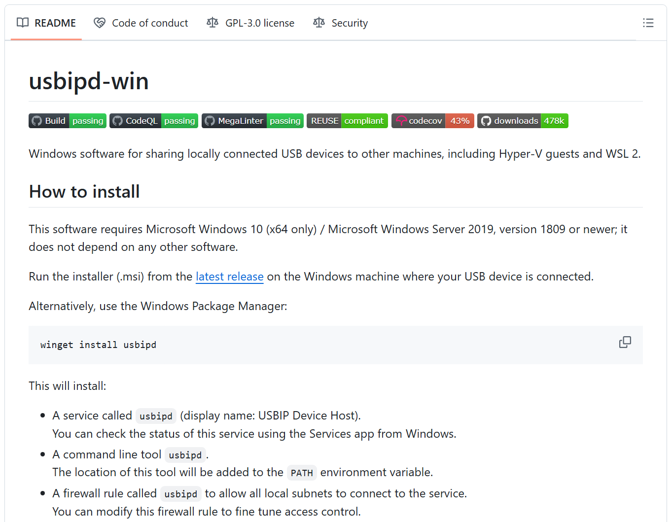Viewport: 672px width, 522px height.
Task: Go to the Security tab
Action: (341, 23)
